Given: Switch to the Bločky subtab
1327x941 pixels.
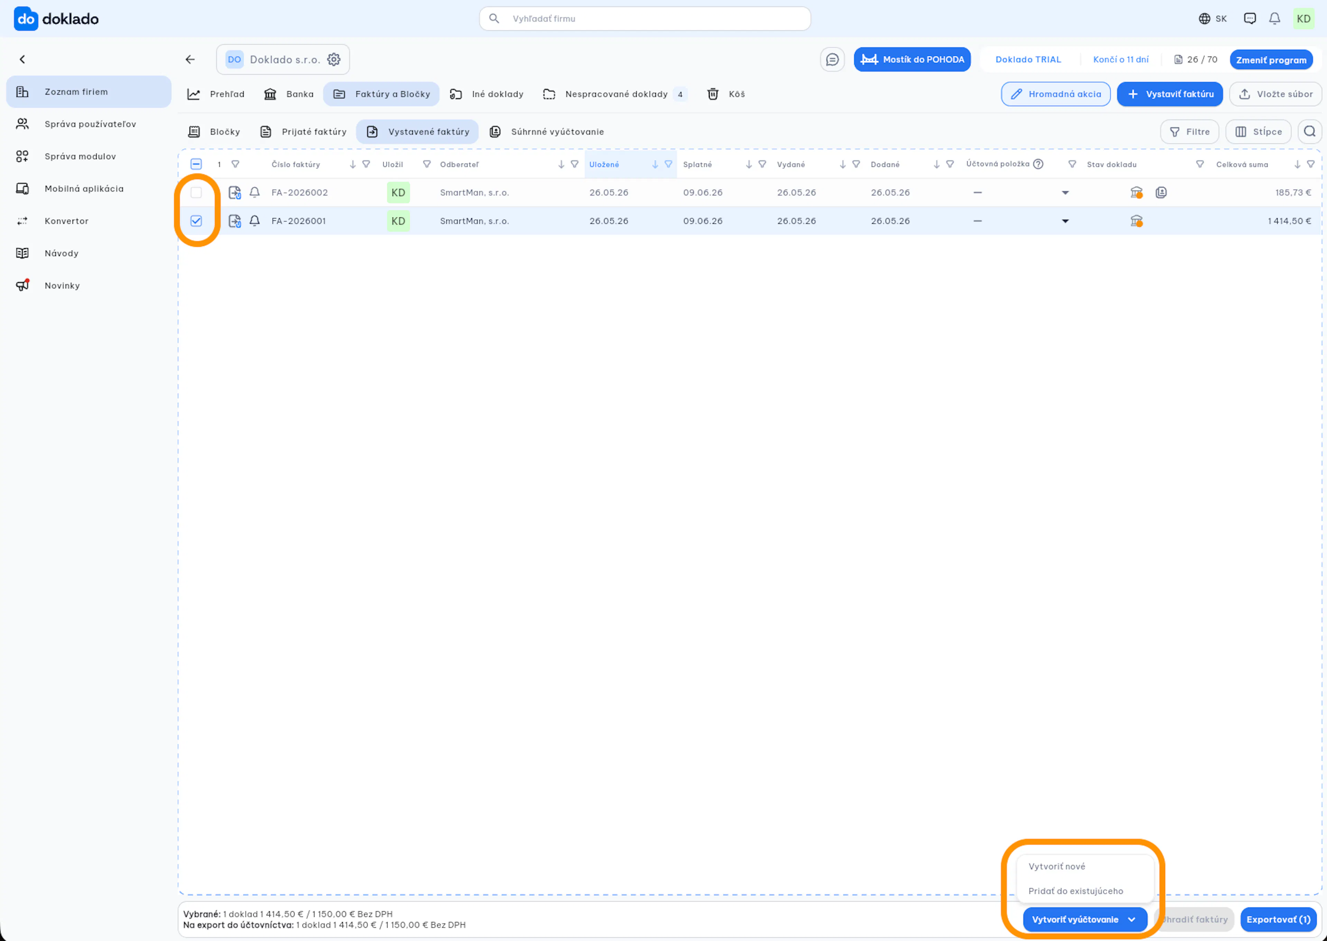Looking at the screenshot, I should pyautogui.click(x=214, y=132).
